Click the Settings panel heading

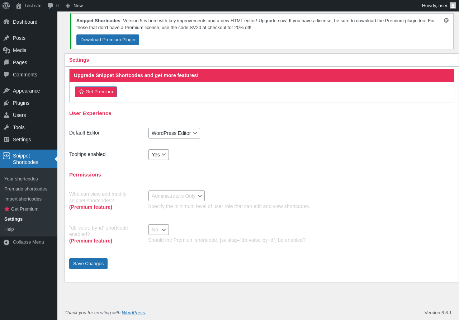[79, 60]
